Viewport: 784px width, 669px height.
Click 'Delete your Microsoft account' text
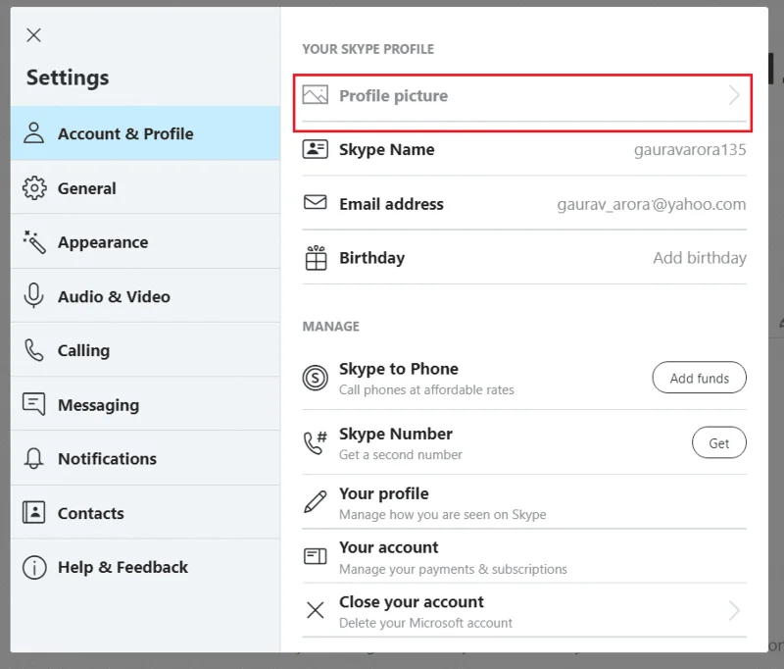click(425, 623)
